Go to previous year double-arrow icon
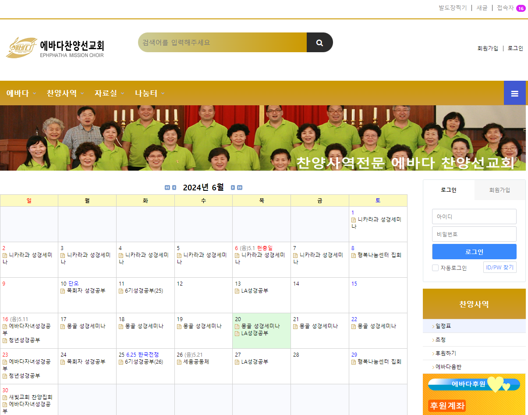The height and width of the screenshot is (415, 528). [x=167, y=188]
